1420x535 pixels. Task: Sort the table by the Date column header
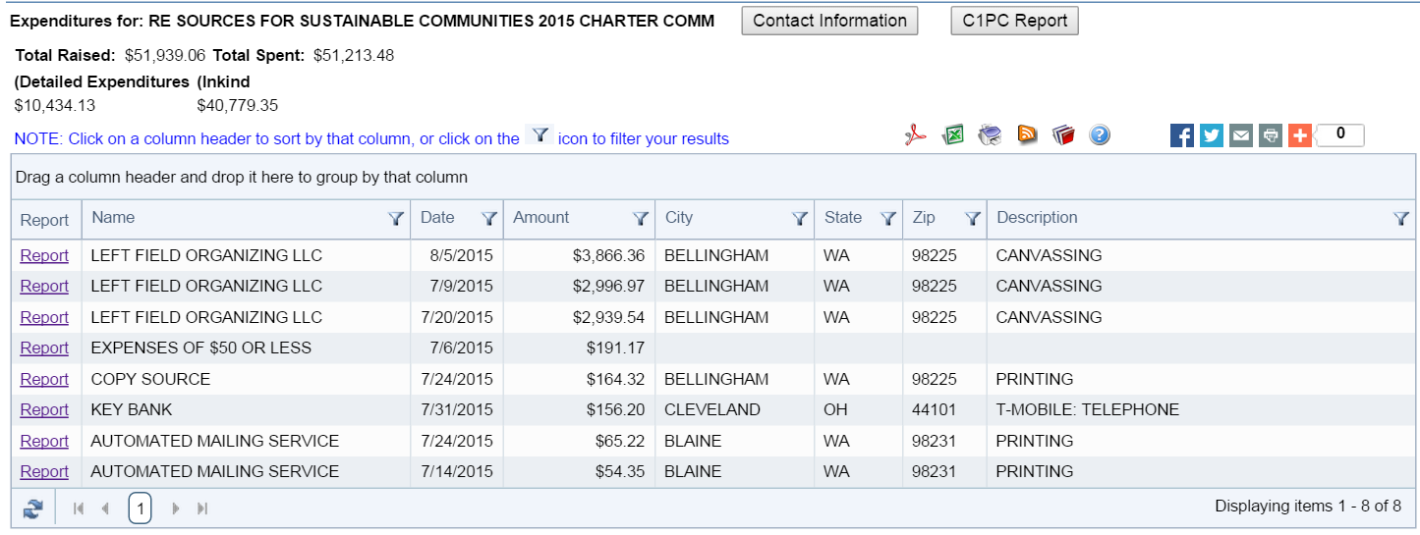click(437, 218)
